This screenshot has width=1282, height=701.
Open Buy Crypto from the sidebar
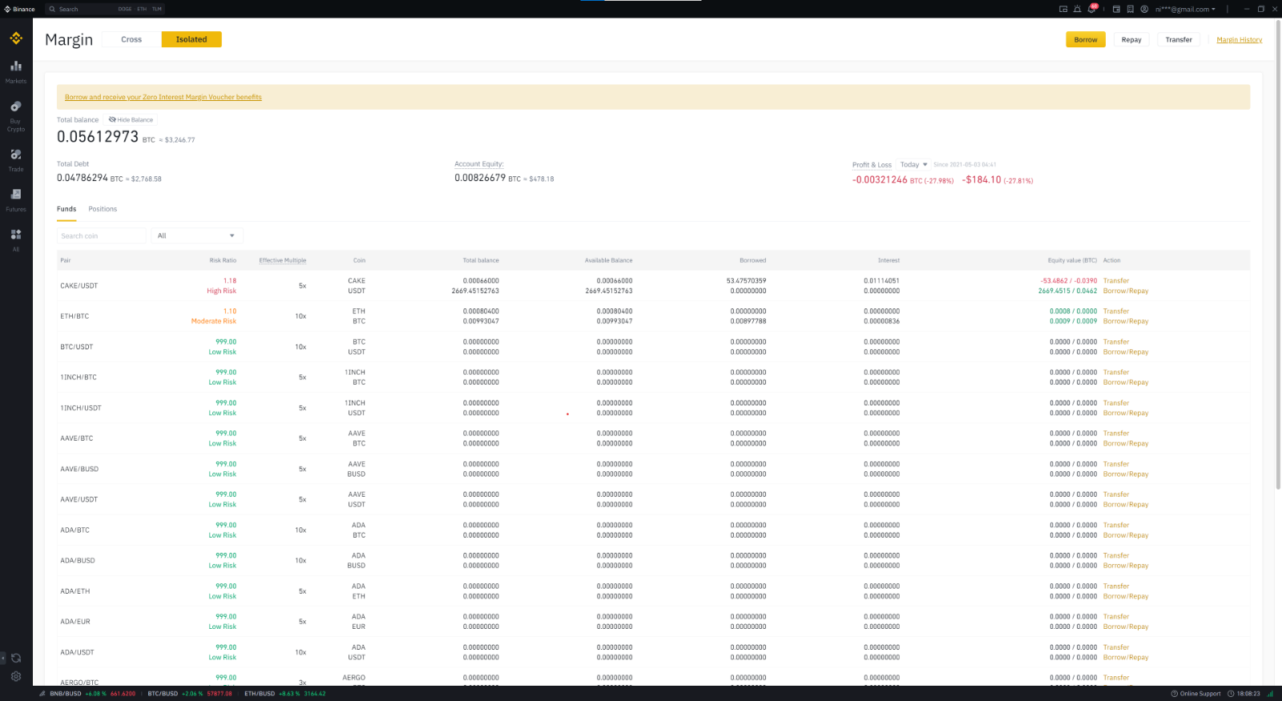click(16, 116)
